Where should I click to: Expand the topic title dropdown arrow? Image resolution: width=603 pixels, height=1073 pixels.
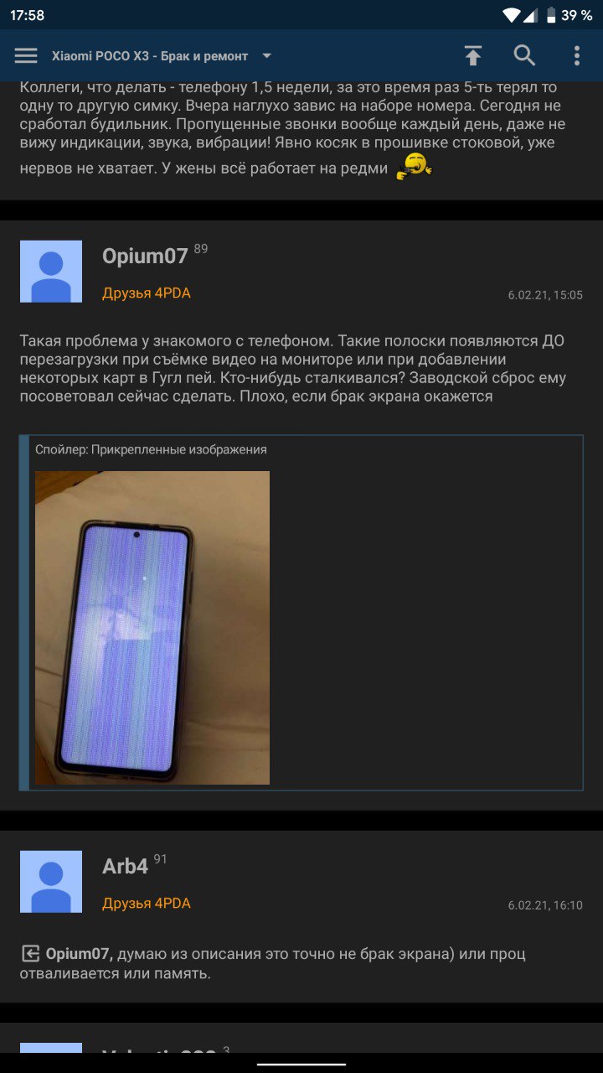[x=267, y=56]
